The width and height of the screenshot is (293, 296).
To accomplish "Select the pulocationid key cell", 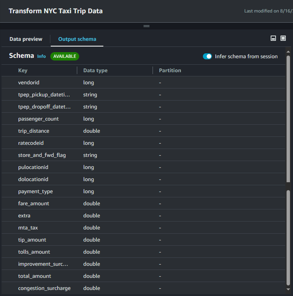I will pos(33,167).
